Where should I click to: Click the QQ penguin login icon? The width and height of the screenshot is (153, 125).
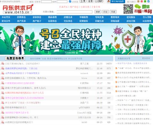[108, 1]
